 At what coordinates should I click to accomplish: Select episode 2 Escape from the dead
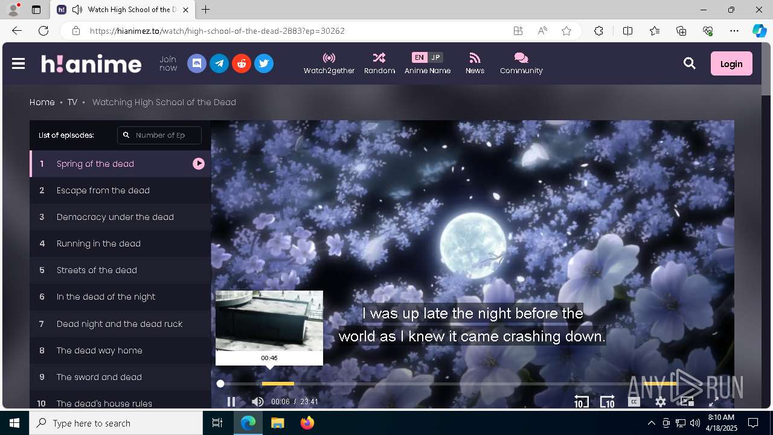click(120, 190)
